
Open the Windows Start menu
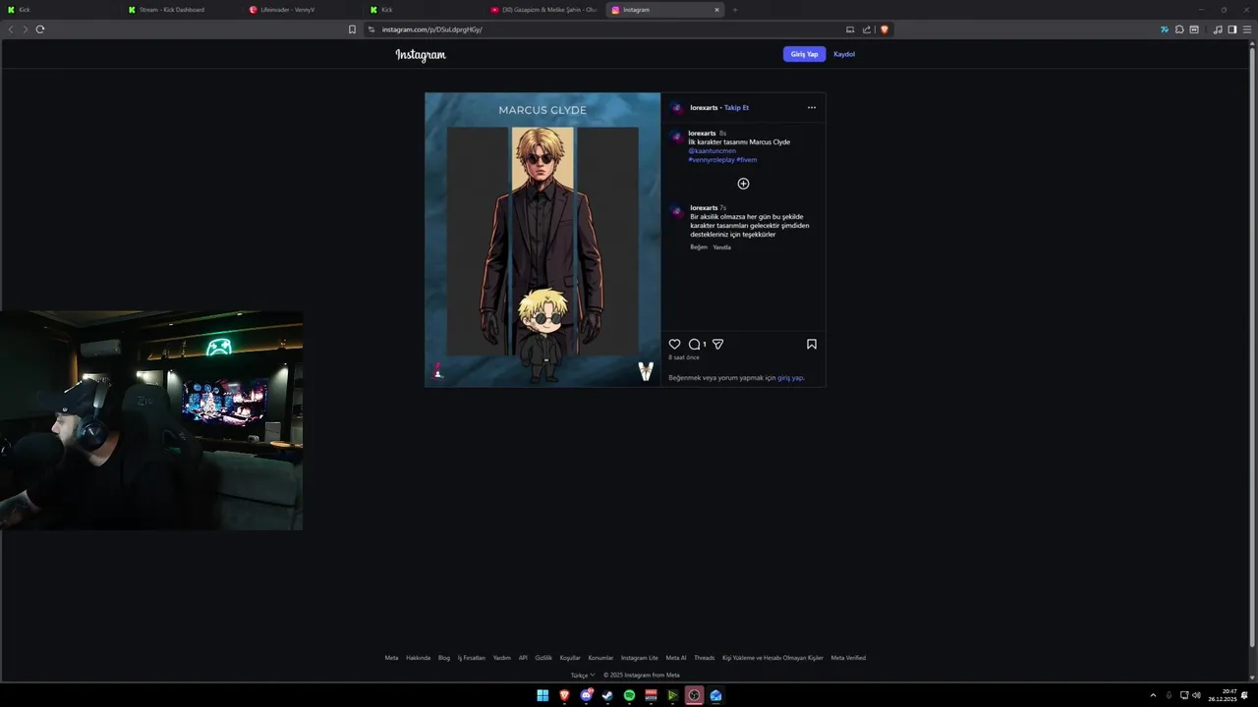pyautogui.click(x=543, y=695)
